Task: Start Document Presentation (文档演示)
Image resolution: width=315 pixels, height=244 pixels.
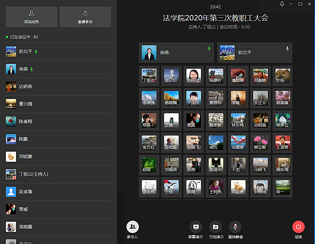Action: (x=216, y=227)
